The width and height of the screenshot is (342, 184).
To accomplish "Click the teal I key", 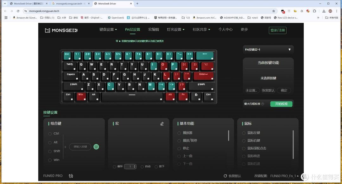I will click(154, 66).
